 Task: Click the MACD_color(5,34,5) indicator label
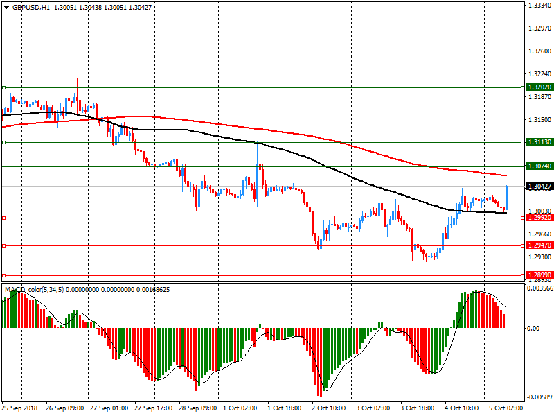click(x=35, y=289)
